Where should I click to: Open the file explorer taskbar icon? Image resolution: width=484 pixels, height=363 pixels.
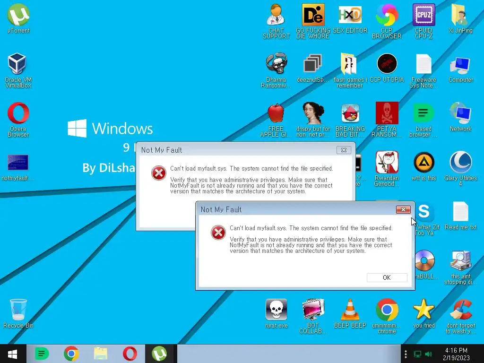101,354
